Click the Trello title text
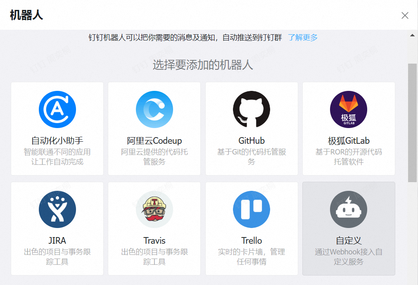Screen dimensions: 418x285 [252, 240]
